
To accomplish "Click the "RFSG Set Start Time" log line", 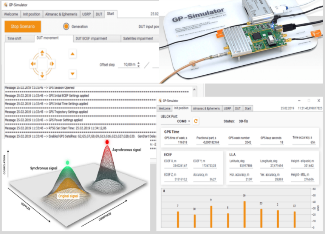I will 56,128.
